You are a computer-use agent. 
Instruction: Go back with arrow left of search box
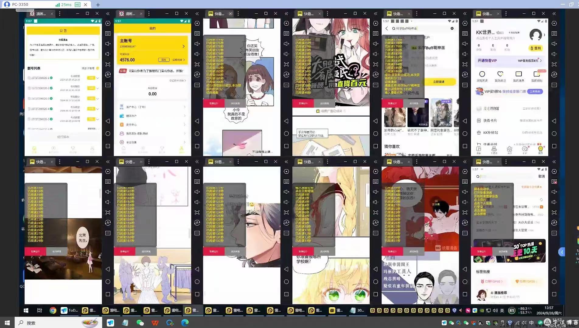click(387, 28)
